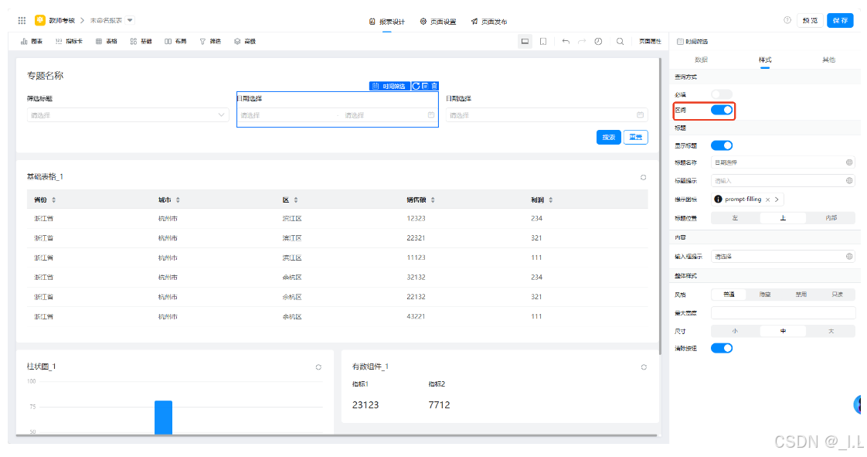Click the blue 搜索 search button
Viewport: 867px width, 457px height.
coord(608,137)
